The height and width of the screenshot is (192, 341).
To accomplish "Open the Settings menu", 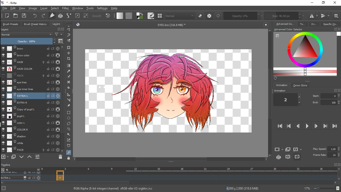I will (x=102, y=8).
